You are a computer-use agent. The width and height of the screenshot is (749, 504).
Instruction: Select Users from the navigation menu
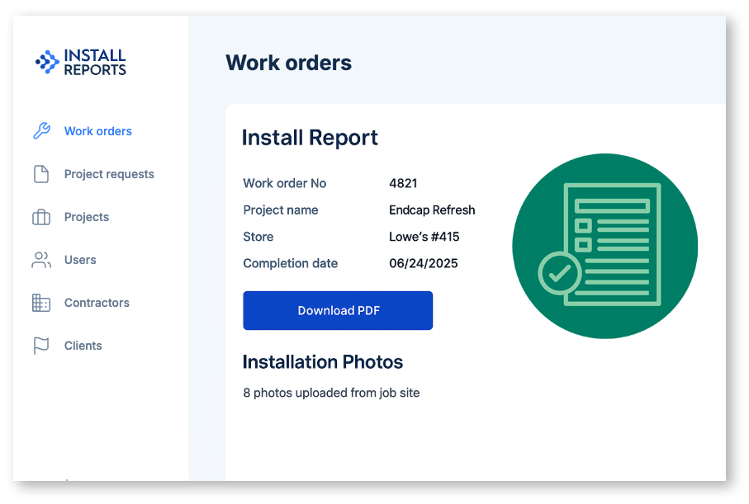coord(80,259)
